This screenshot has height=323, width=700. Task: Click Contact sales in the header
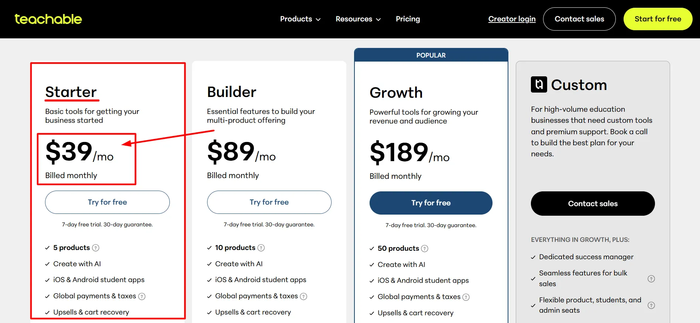point(579,19)
